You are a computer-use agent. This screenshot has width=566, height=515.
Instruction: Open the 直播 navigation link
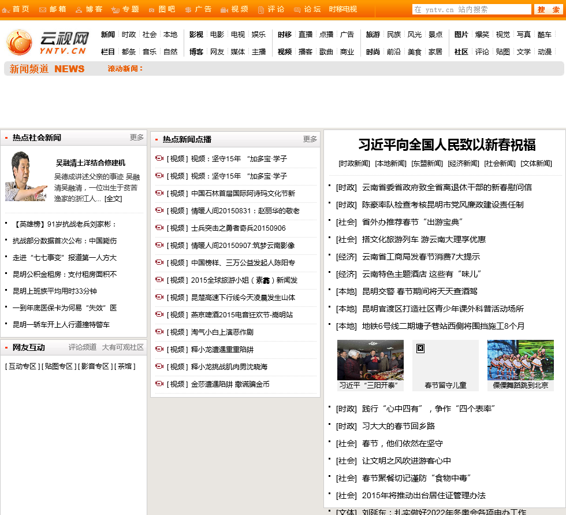tap(306, 35)
